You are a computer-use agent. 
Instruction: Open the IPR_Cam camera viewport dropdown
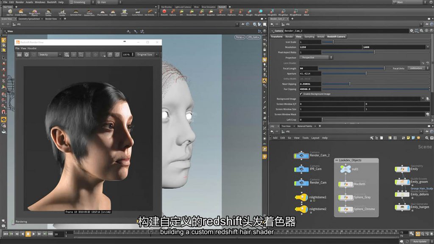(x=253, y=37)
